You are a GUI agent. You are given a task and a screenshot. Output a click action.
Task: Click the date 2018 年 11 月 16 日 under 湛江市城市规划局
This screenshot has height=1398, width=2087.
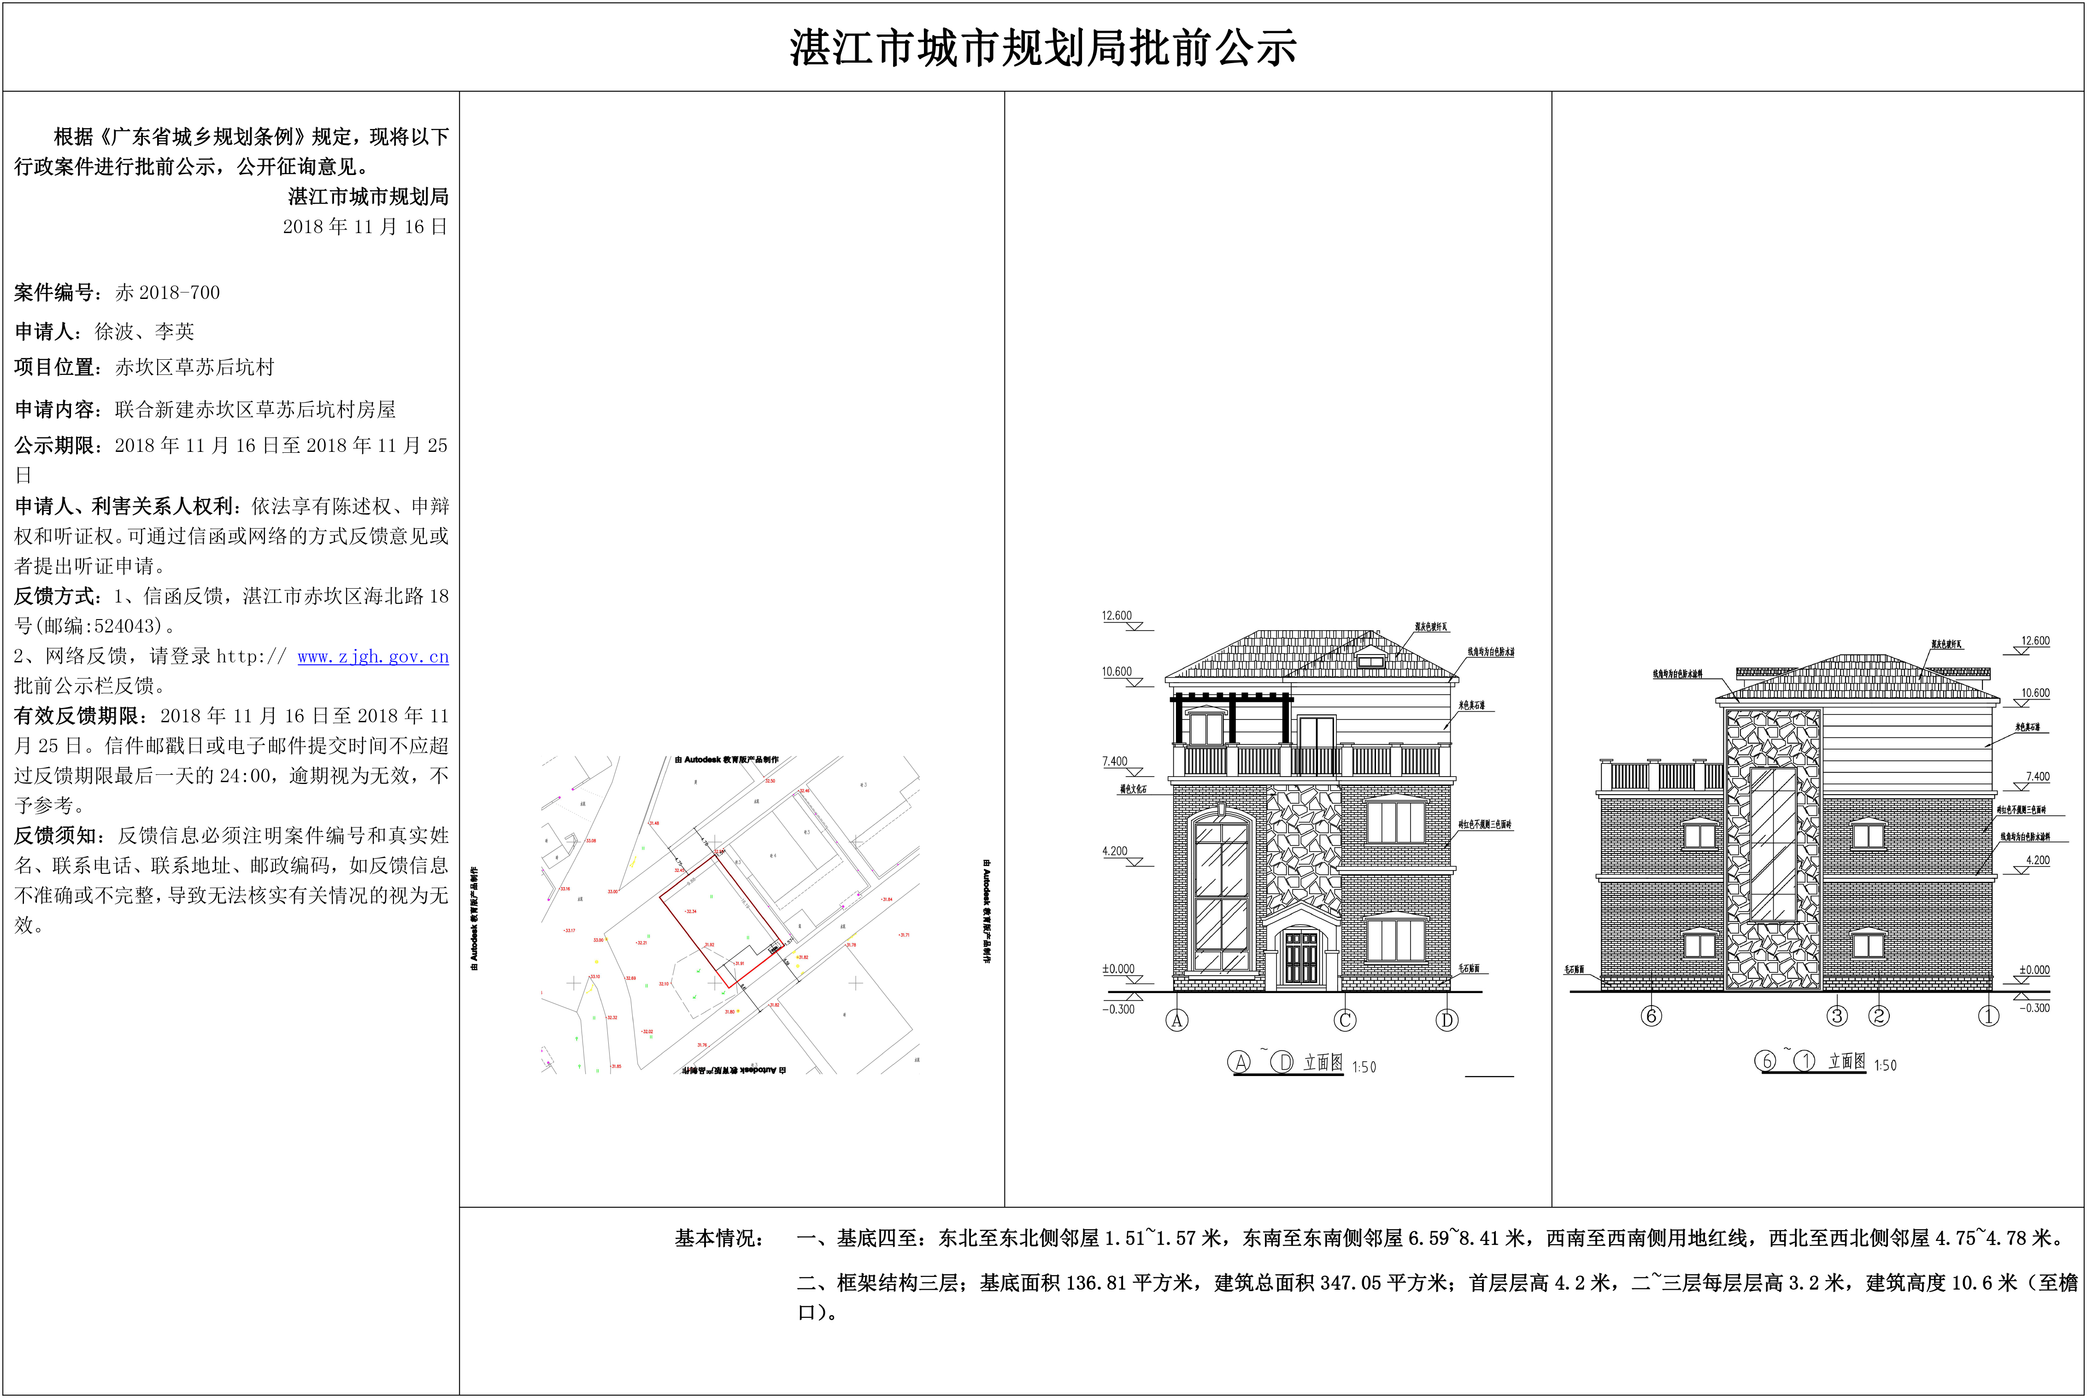365,227
